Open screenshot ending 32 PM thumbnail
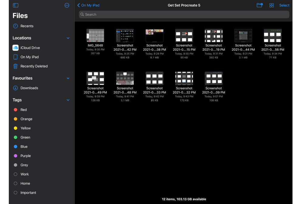The height and width of the screenshot is (204, 301). [x=184, y=78]
